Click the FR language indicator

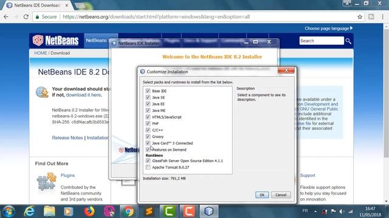[305, 211]
